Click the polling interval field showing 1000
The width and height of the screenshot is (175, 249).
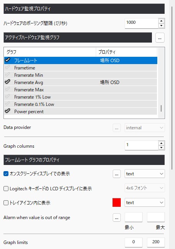(142, 23)
